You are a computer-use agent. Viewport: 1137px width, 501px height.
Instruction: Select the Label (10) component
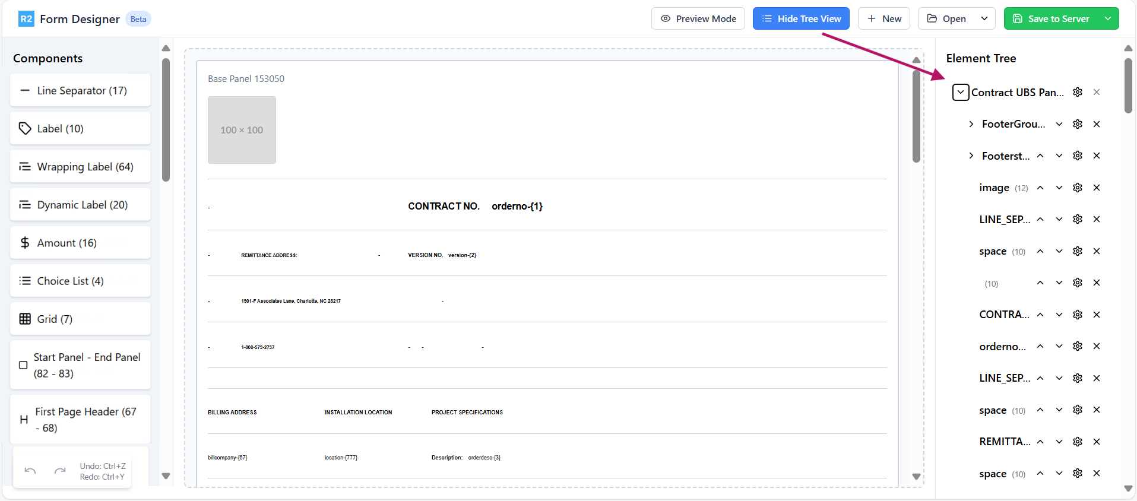point(80,128)
